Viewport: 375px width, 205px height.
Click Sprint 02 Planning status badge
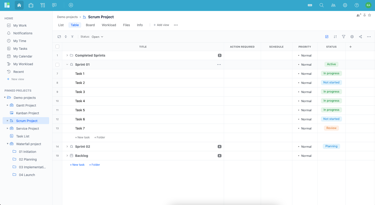(x=331, y=146)
